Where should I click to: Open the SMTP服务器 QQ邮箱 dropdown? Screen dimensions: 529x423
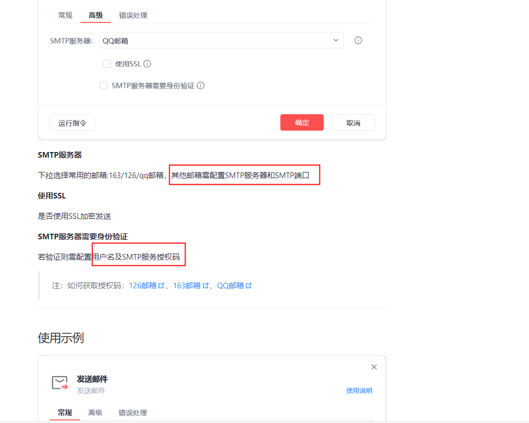pos(221,40)
